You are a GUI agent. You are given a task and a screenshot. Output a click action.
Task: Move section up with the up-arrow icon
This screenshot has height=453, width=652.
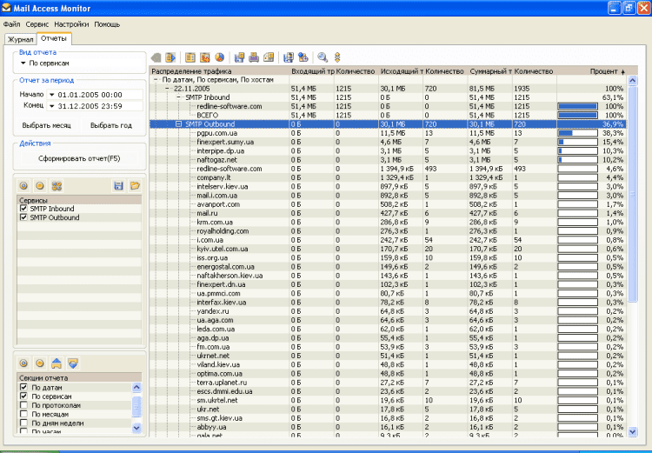click(x=56, y=363)
